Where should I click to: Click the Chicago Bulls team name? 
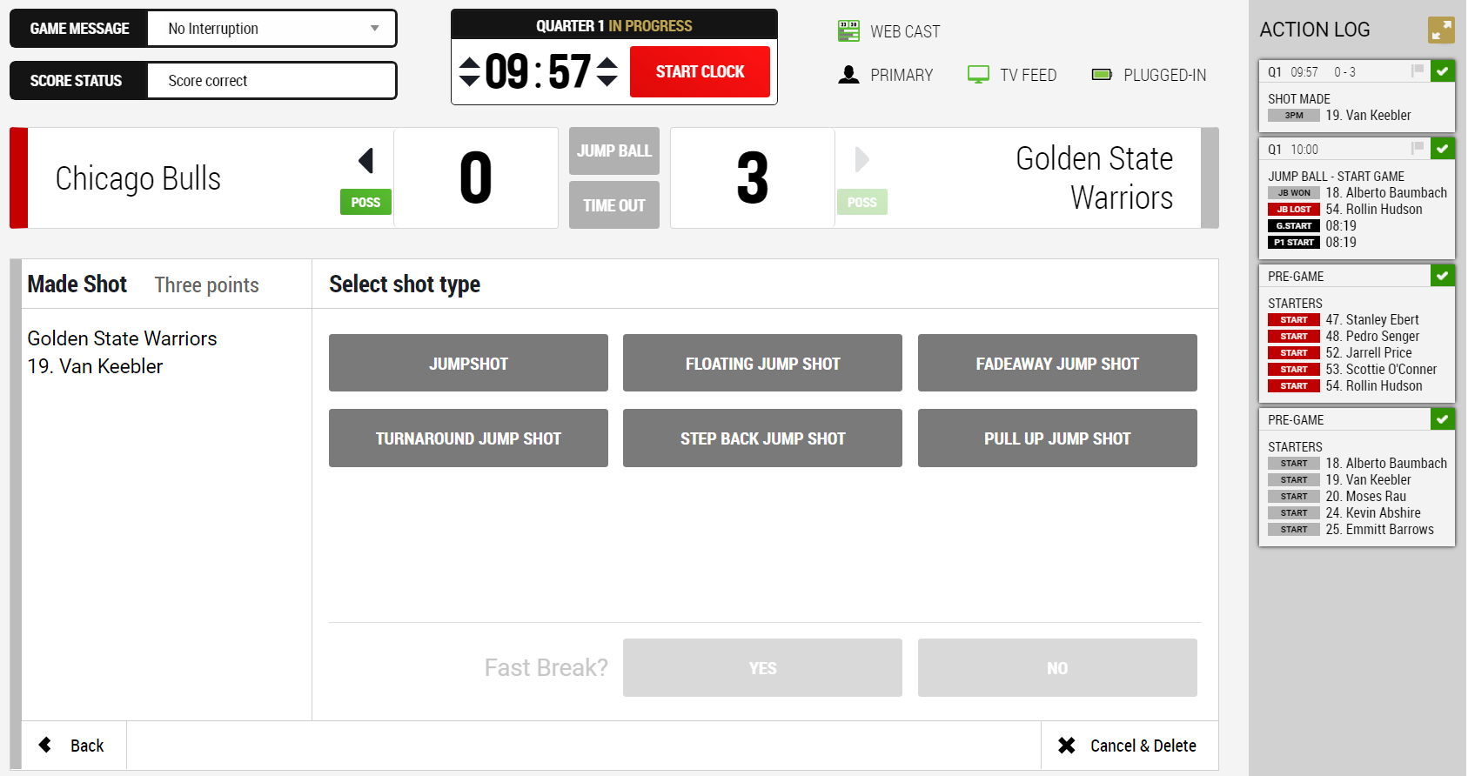coord(137,179)
